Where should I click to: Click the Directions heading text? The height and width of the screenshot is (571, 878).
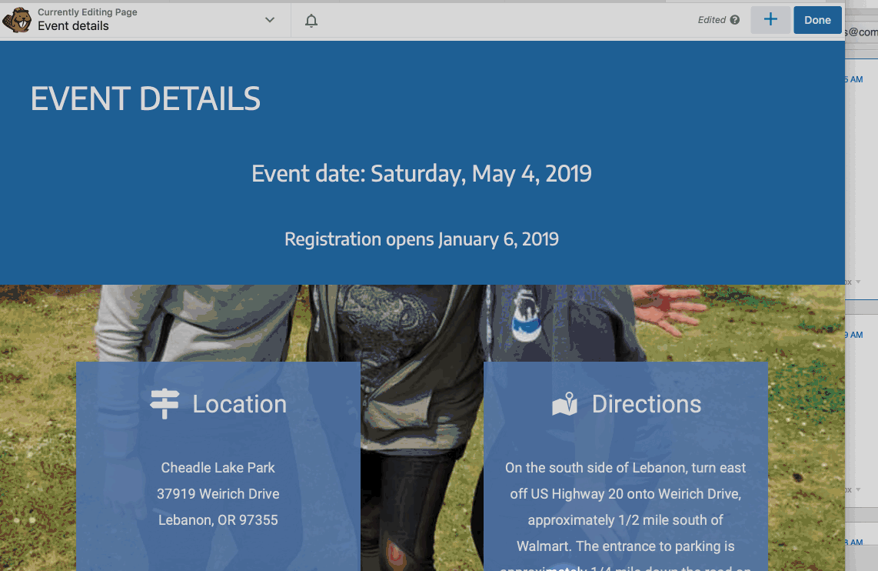point(646,404)
